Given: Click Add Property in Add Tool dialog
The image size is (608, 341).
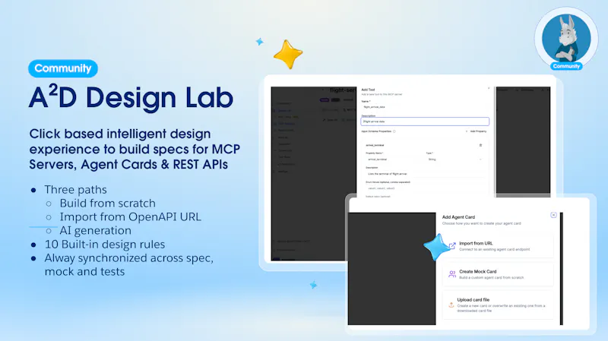Looking at the screenshot, I should 477,131.
